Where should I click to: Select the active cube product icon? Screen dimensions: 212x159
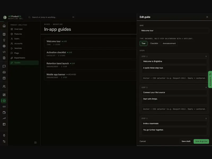tap(4, 101)
